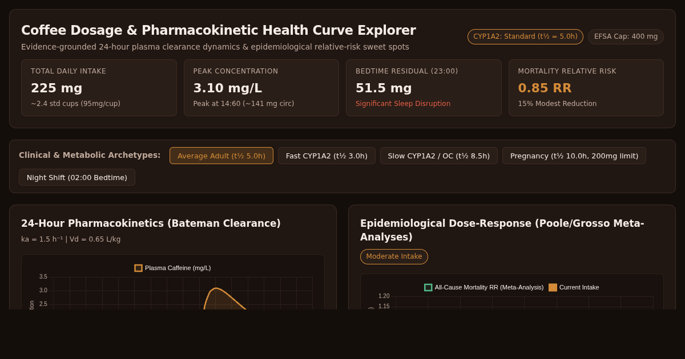Toggle All-Cause Mortality RR legend swatch

(428, 287)
